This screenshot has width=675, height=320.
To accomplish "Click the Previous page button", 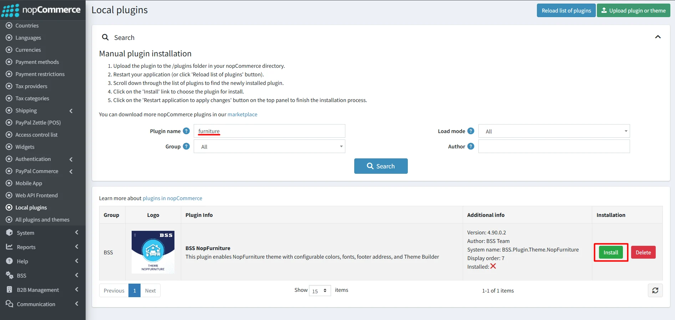I will (x=114, y=290).
